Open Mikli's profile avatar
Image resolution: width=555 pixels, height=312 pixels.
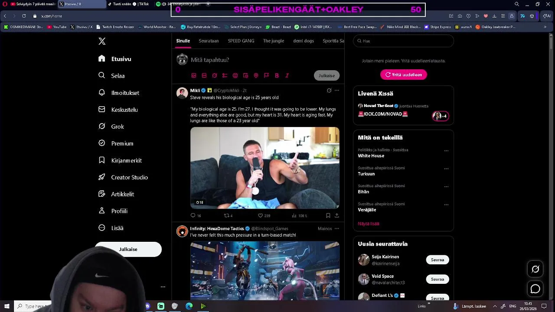pos(182,93)
